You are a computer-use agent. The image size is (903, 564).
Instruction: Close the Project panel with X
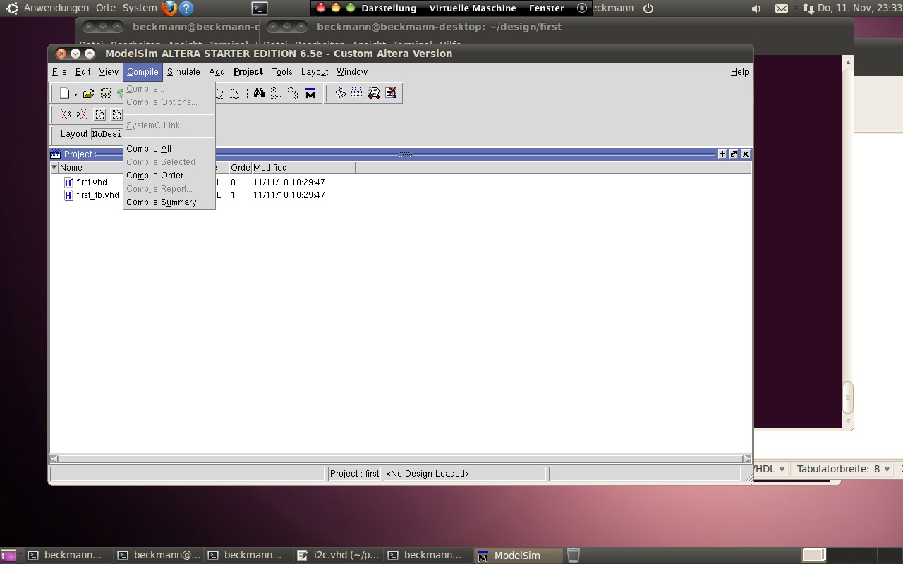click(x=746, y=154)
